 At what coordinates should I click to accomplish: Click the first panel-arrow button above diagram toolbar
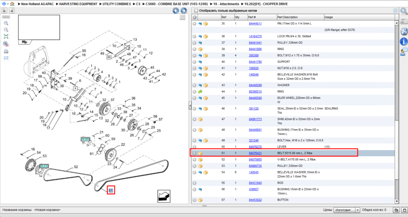pos(4,11)
